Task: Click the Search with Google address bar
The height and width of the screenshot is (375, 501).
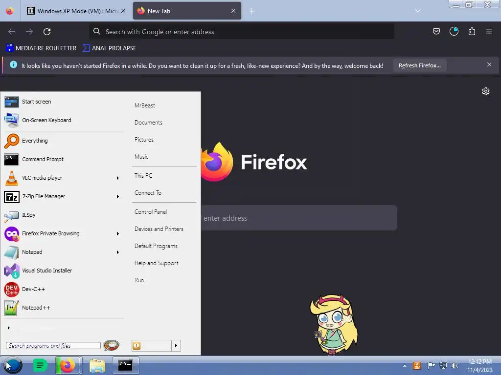Action: pyautogui.click(x=242, y=32)
